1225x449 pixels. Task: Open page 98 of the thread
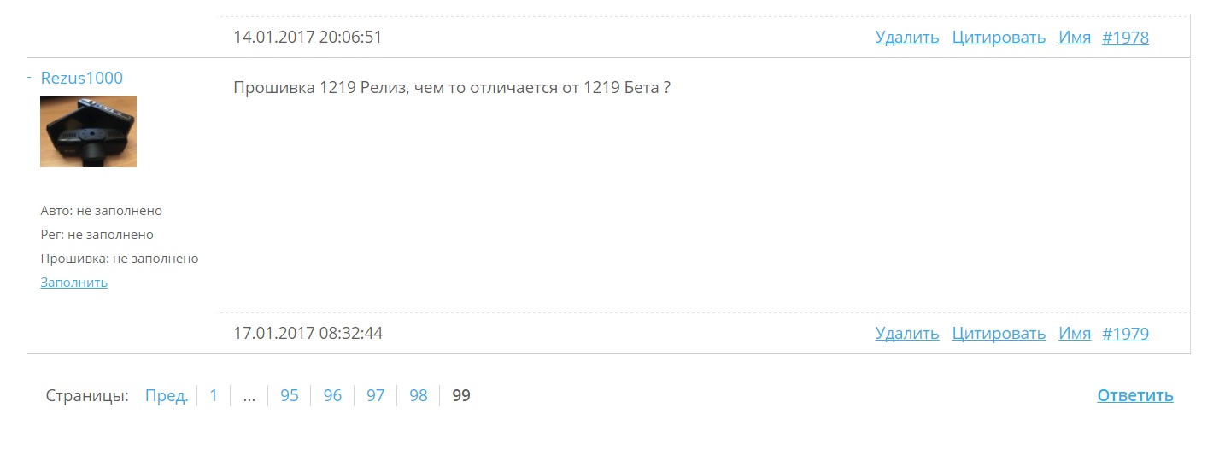(418, 396)
